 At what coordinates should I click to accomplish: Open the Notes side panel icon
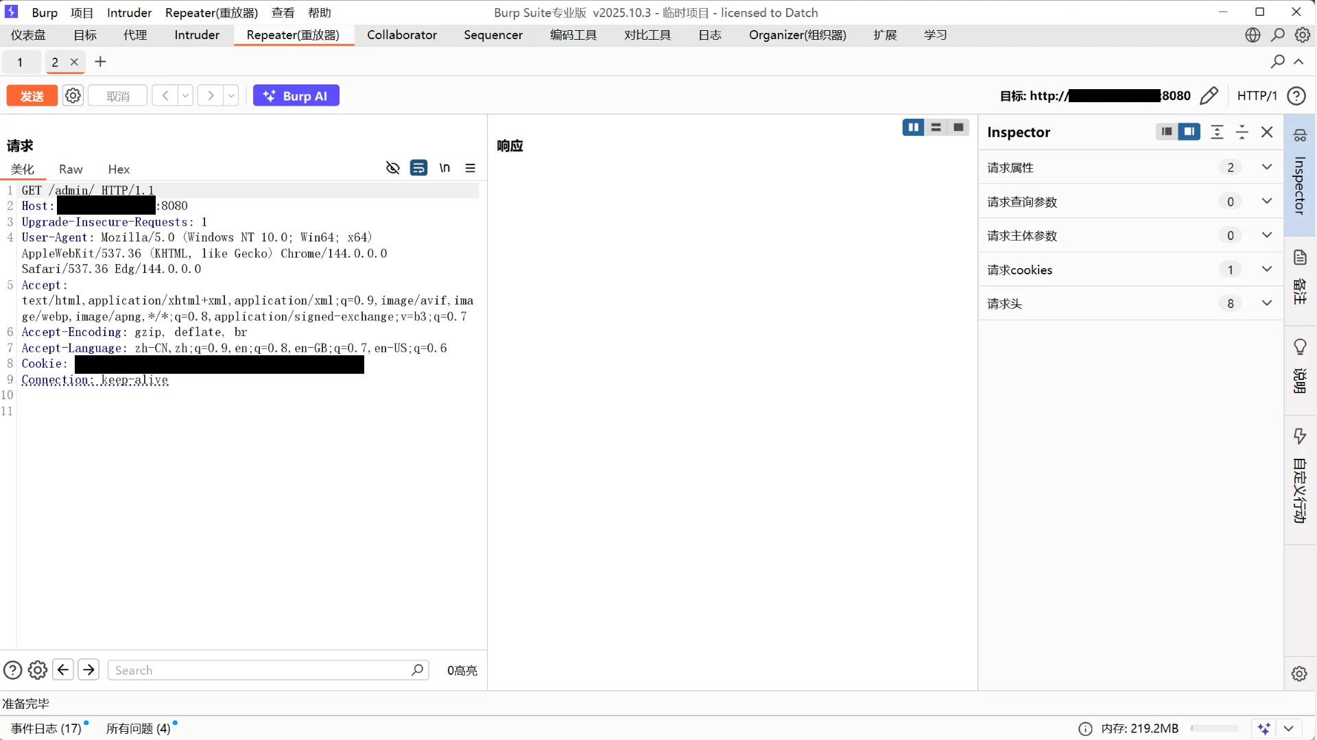1300,257
